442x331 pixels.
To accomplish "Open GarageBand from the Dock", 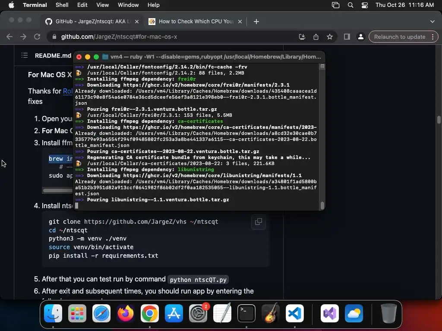I will click(x=270, y=313).
